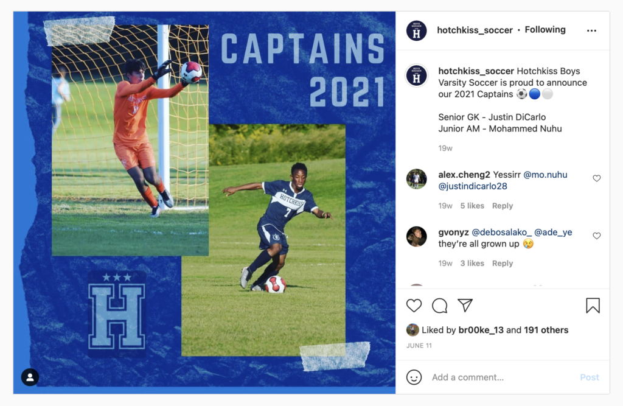The image size is (623, 406).
Task: Open the comment bubble icon
Action: [439, 306]
